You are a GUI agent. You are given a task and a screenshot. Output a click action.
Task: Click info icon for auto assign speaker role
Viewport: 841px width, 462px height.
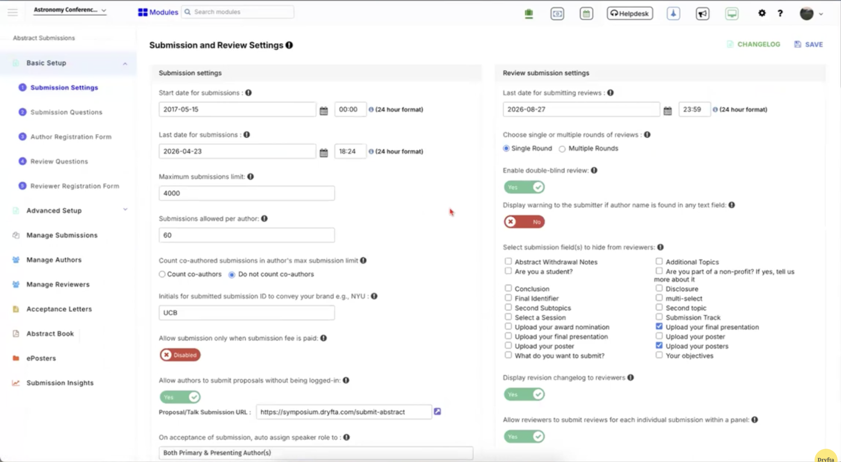click(x=347, y=437)
